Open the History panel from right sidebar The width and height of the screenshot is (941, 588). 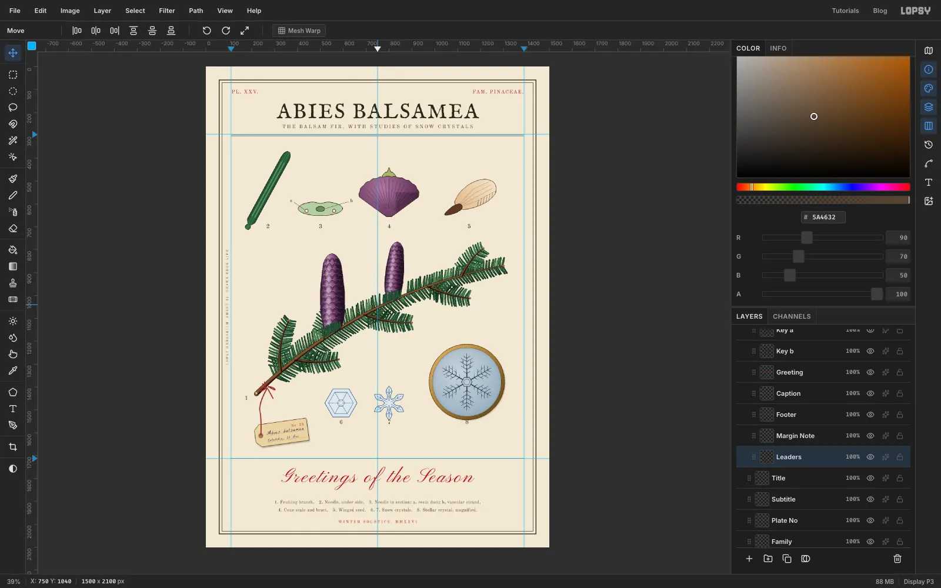[929, 145]
